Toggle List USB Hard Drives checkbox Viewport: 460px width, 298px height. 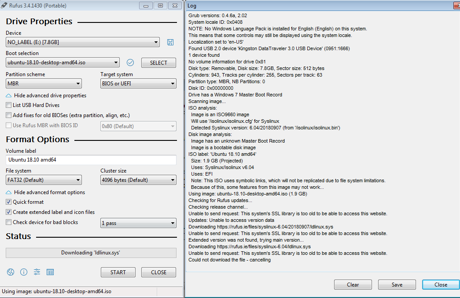9,105
